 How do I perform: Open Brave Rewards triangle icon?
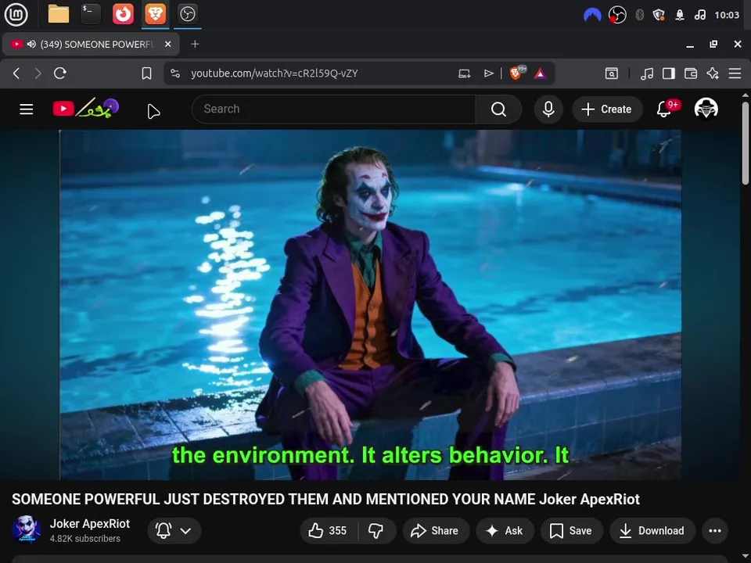pos(541,74)
